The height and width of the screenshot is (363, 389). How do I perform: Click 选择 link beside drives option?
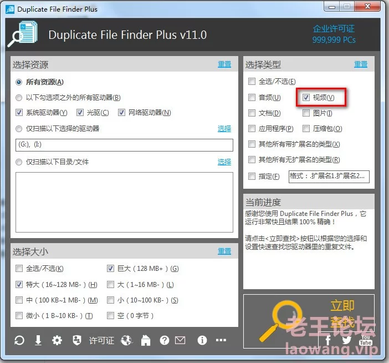224,129
